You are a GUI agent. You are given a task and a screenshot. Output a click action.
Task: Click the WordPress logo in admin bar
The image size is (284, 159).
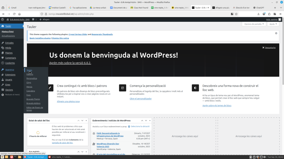click(2, 20)
